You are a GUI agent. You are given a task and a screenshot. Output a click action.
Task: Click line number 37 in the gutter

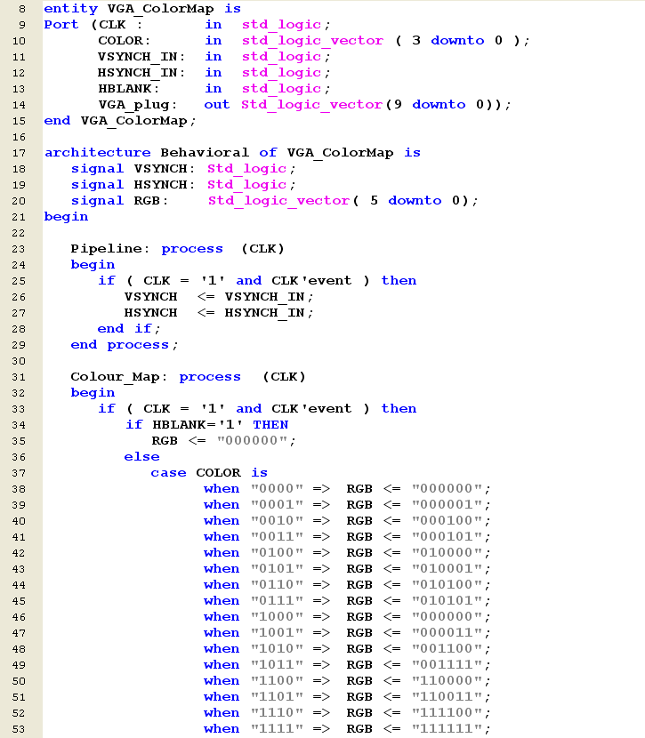coord(19,473)
